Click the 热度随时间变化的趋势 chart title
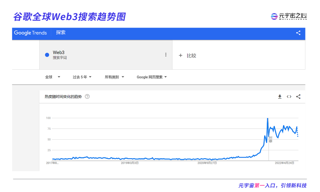Screen dimensions: 320x192 [x=63, y=97]
